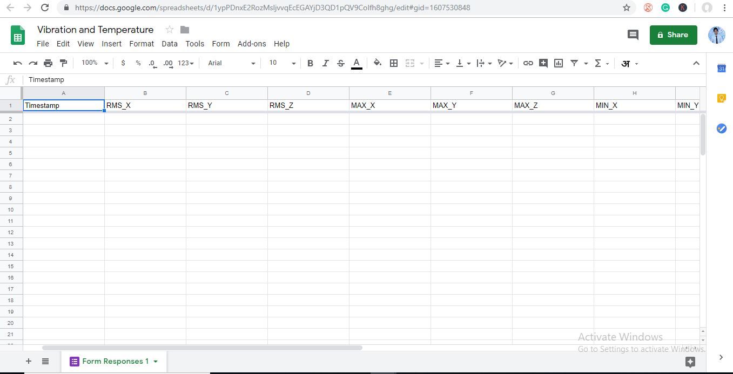The image size is (733, 374).
Task: Open the View menu
Action: (86, 44)
